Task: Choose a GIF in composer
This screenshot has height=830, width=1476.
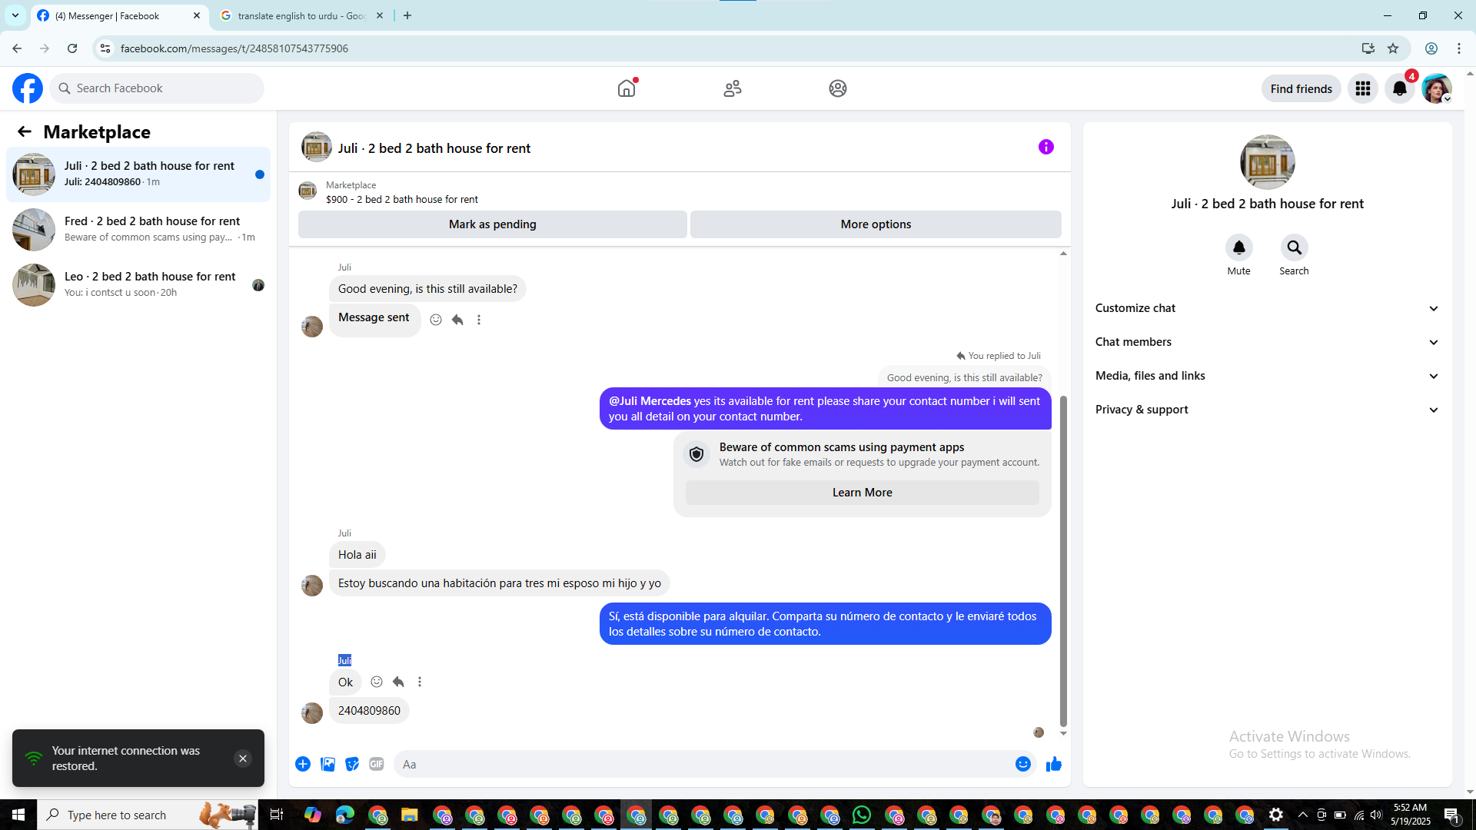Action: click(377, 764)
